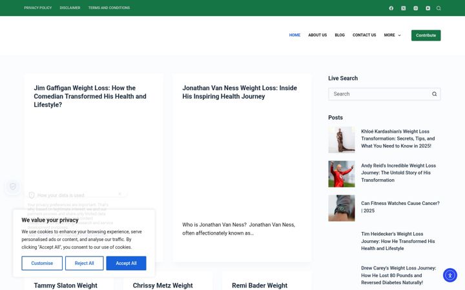
Task: Open the X (Twitter) social icon
Action: coord(403,8)
